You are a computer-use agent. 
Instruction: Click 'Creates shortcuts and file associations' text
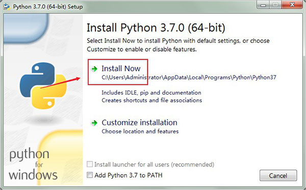point(151,100)
